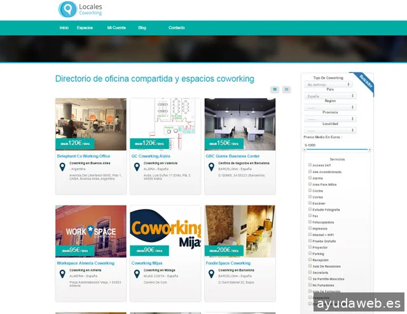The image size is (407, 314).
Task: Open the Tipo De Coworking dropdown
Action: tap(329, 84)
